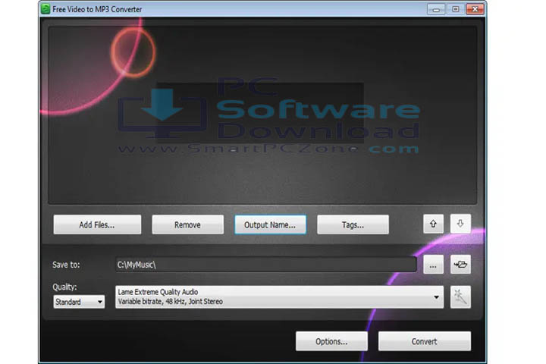This screenshot has width=546, height=364.
Task: Click the empty file list area
Action: click(262, 115)
